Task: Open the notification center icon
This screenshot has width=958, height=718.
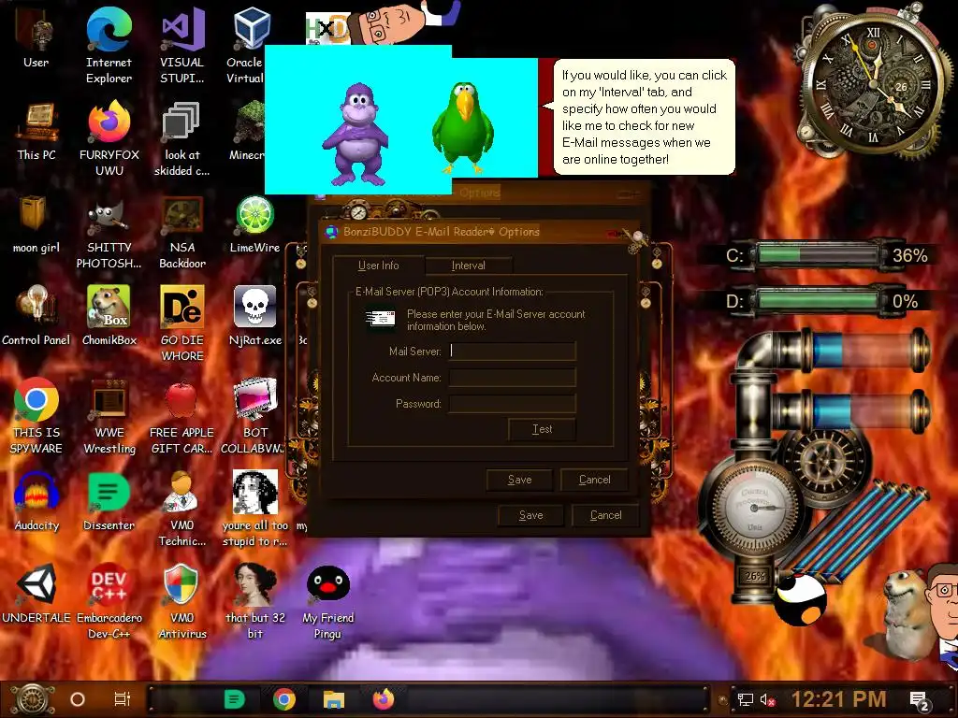Action: pos(920,701)
